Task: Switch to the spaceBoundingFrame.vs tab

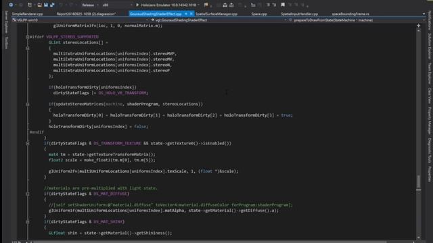Action: [350, 13]
